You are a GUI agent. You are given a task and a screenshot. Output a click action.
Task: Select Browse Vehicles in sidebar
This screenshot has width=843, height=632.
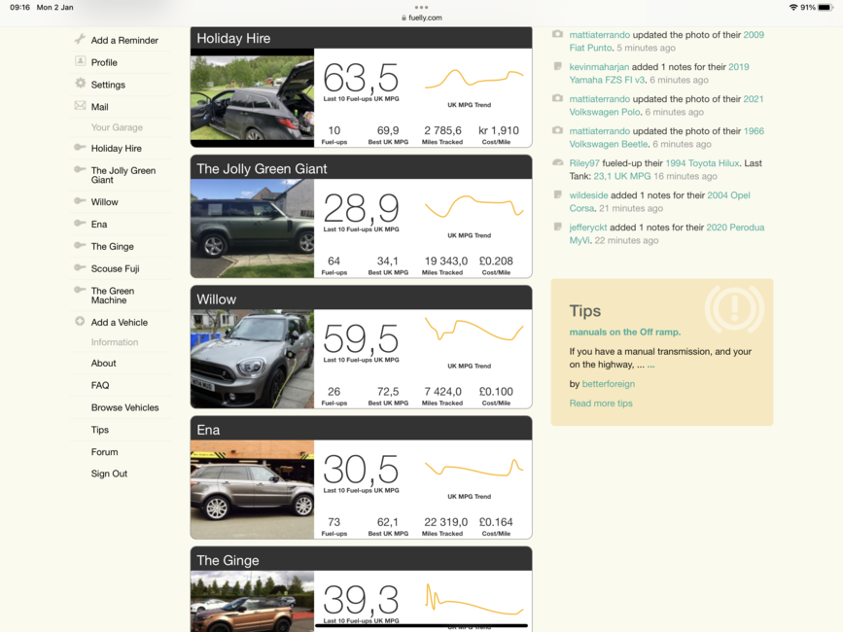[125, 407]
